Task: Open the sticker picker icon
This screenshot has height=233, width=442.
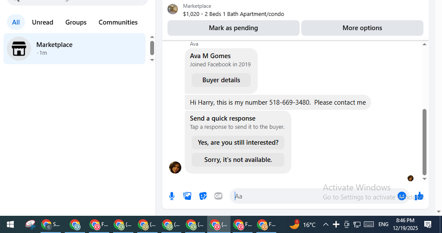Action: coord(203,196)
